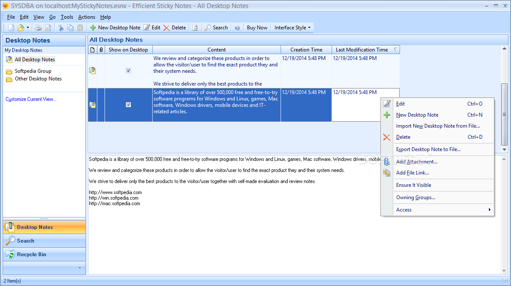Switch to Search navigation pane
511x286 pixels.
tap(44, 241)
